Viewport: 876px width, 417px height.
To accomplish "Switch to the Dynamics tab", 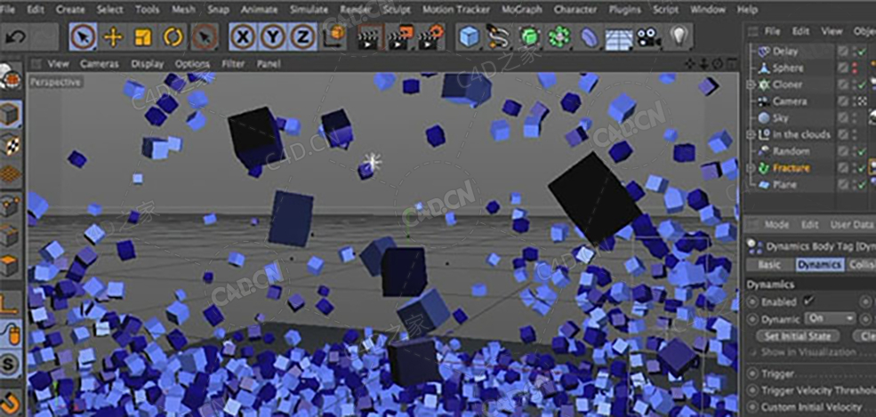I will click(x=820, y=266).
